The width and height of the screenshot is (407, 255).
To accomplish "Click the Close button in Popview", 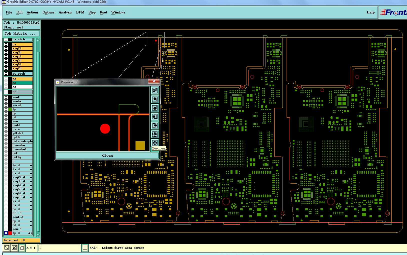I will [107, 155].
